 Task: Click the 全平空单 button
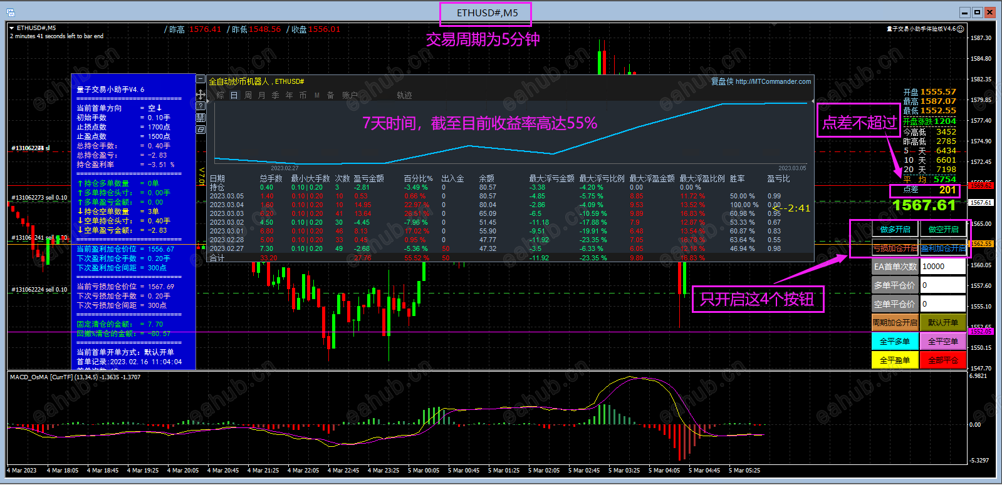943,342
